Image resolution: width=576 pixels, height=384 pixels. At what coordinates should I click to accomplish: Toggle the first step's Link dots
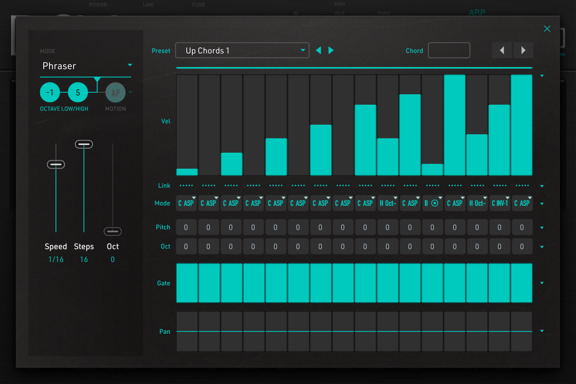coord(187,186)
